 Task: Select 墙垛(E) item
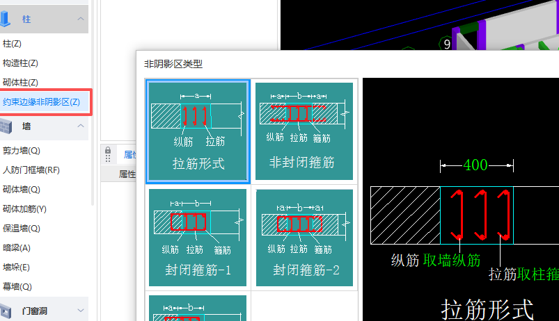pos(16,267)
